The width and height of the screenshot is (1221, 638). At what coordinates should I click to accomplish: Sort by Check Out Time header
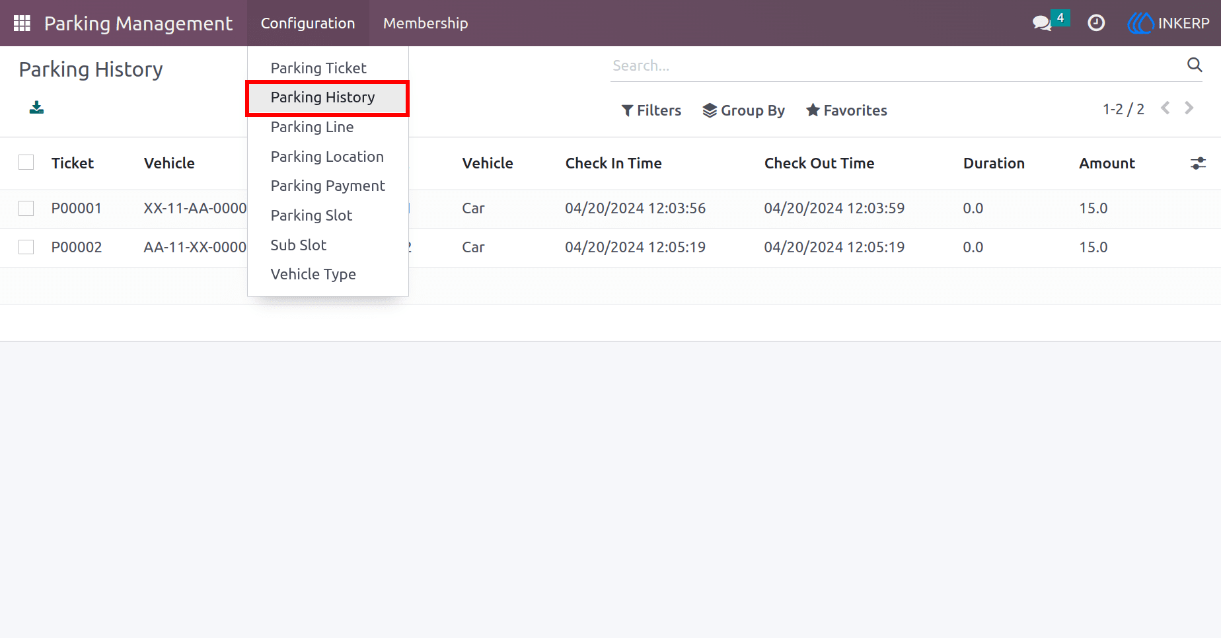point(819,163)
